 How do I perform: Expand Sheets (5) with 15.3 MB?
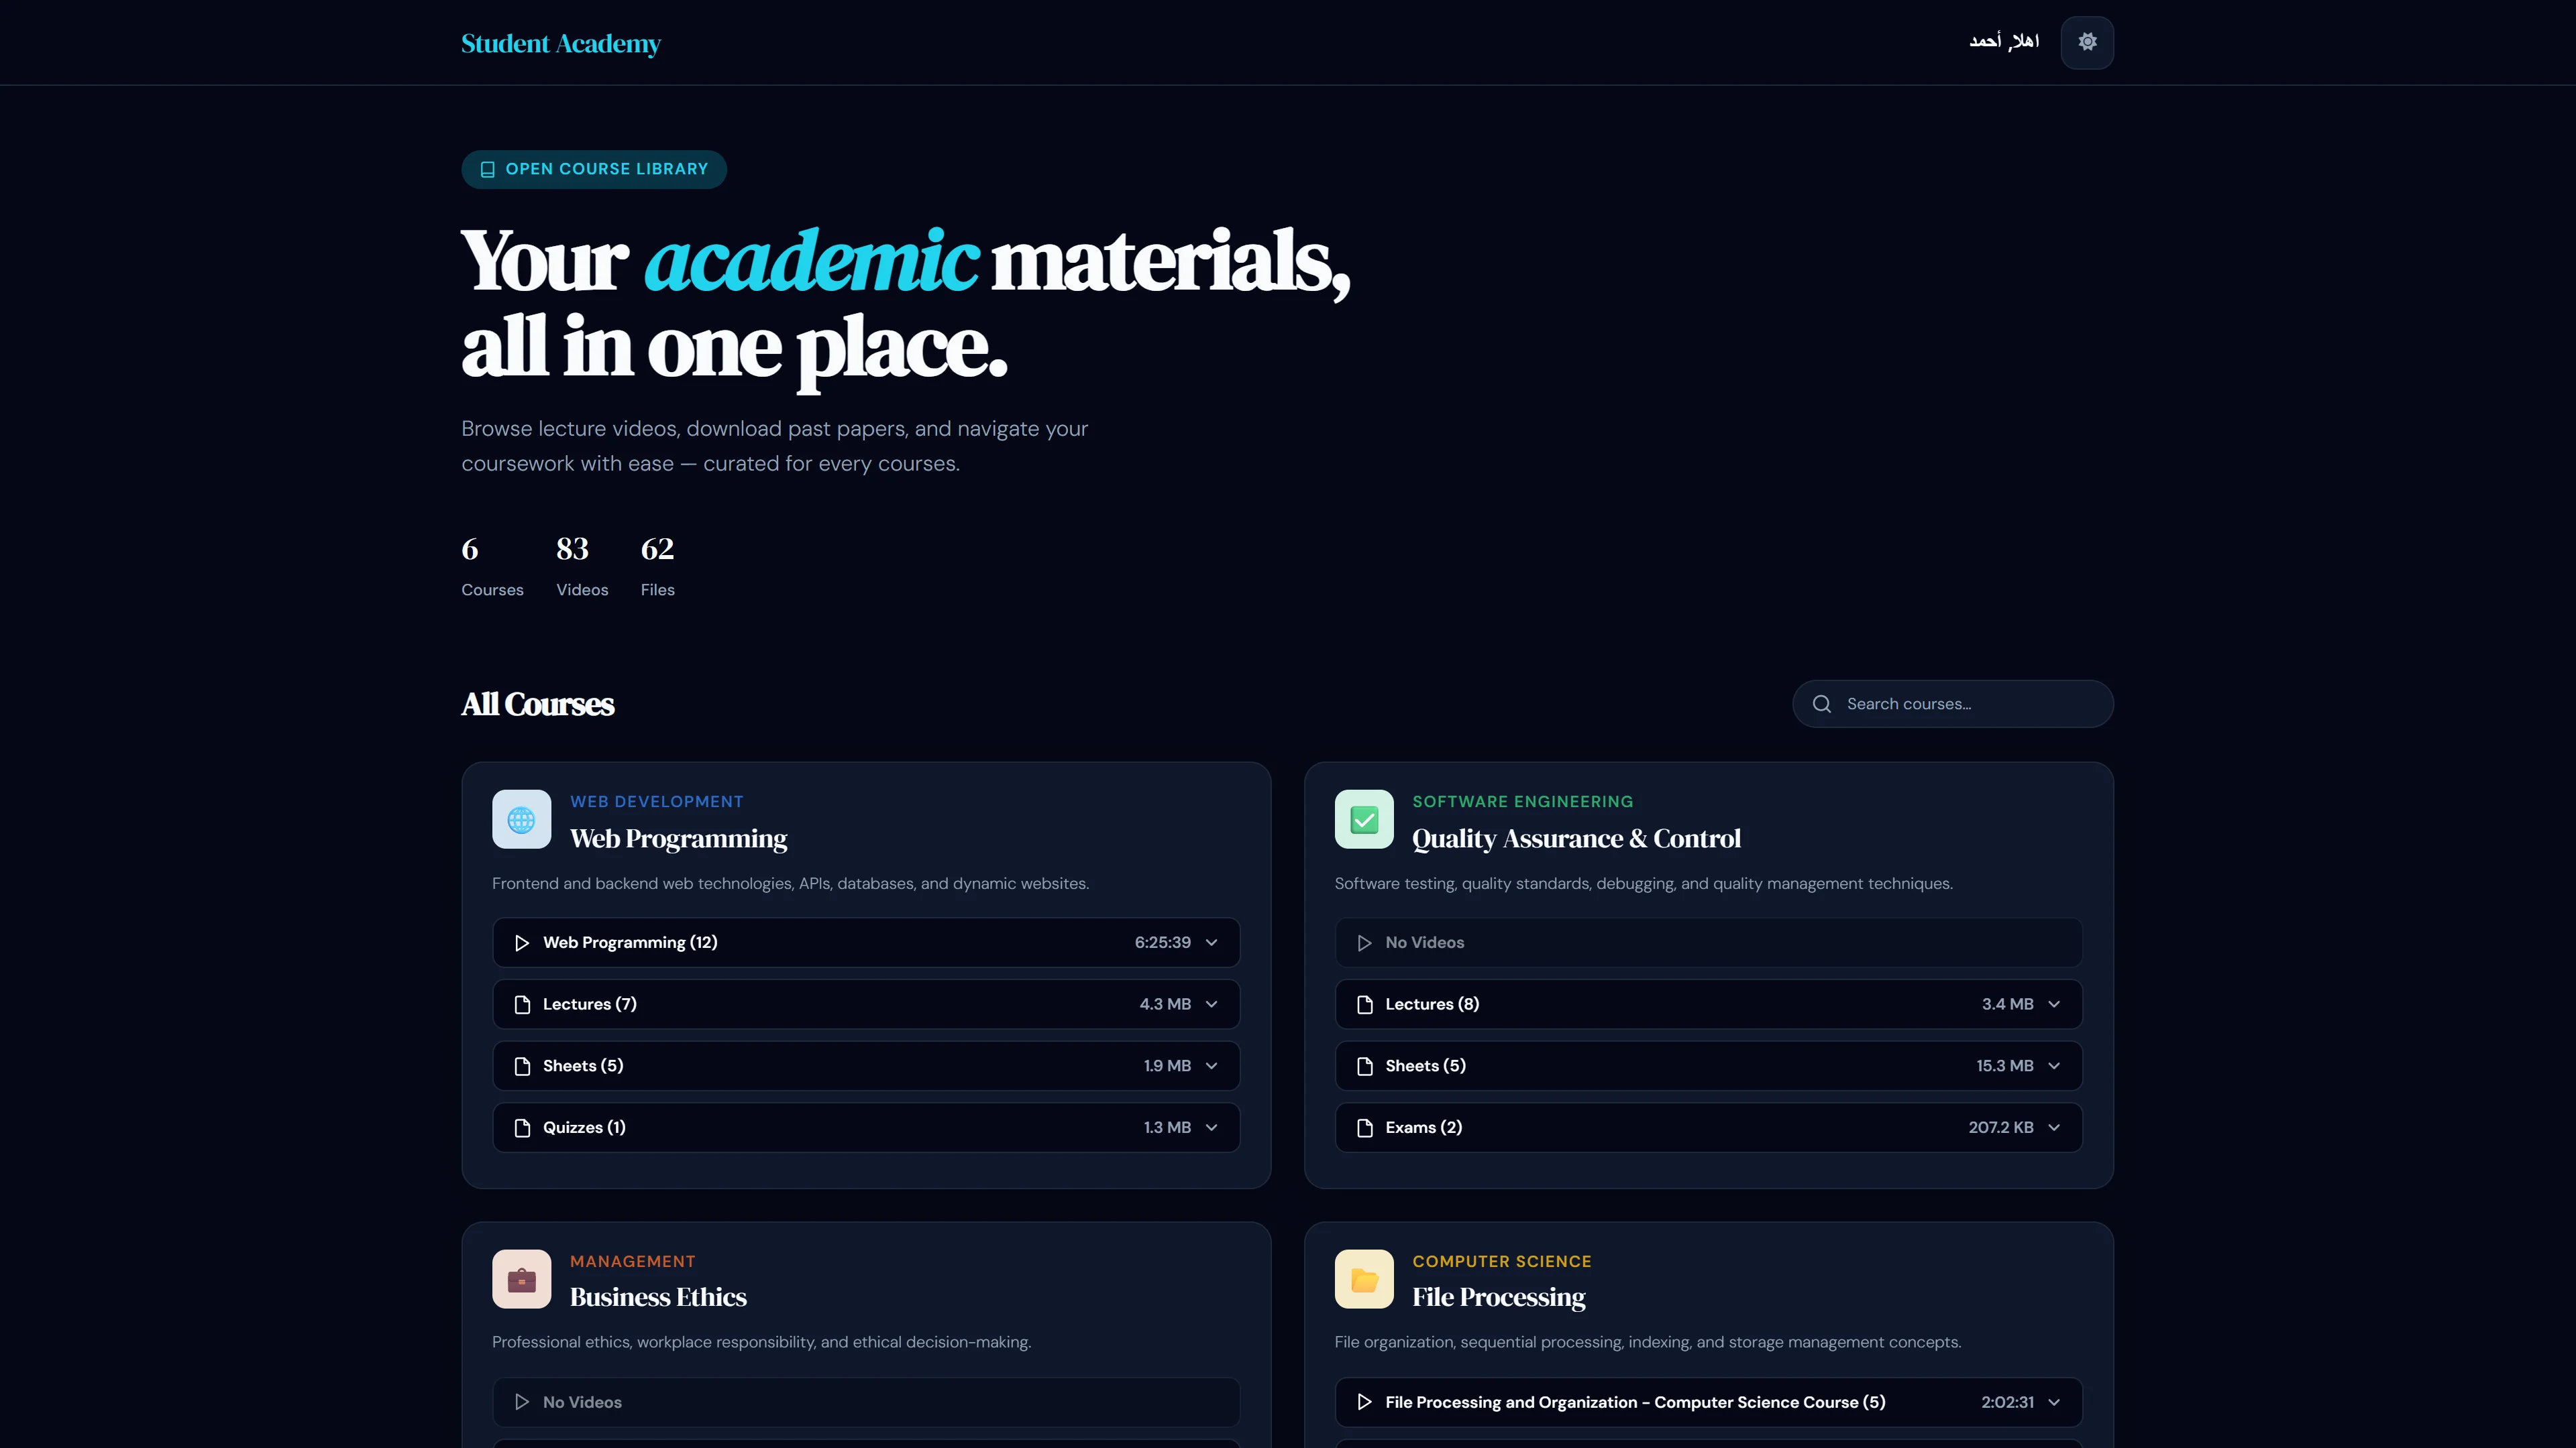pyautogui.click(x=1708, y=1065)
